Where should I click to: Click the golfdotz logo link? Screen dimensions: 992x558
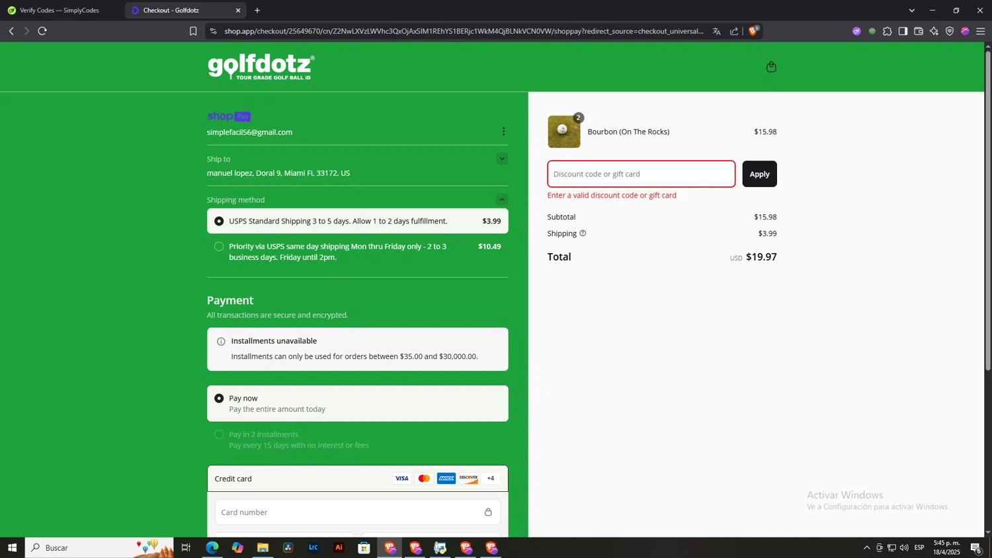click(261, 67)
